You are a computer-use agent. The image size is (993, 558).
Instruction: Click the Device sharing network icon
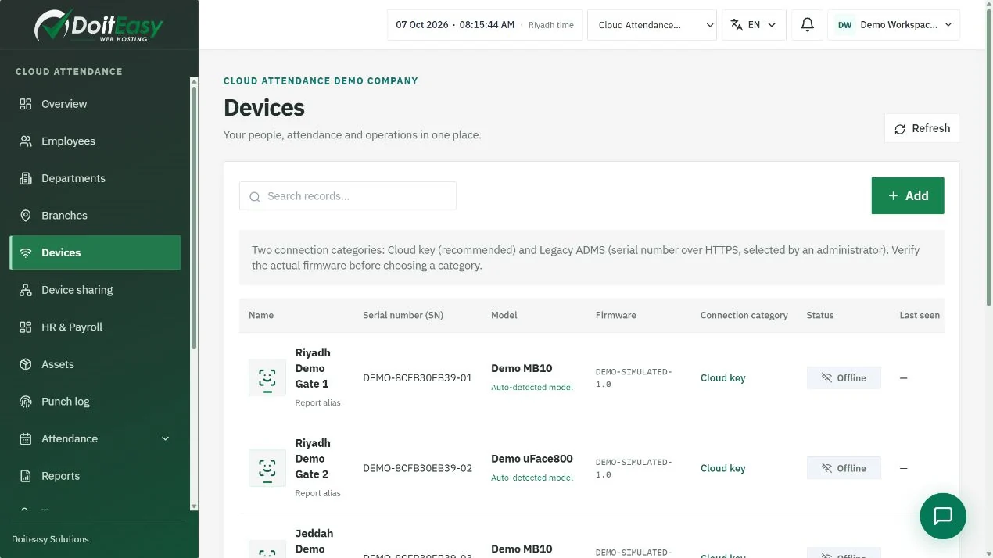click(26, 290)
